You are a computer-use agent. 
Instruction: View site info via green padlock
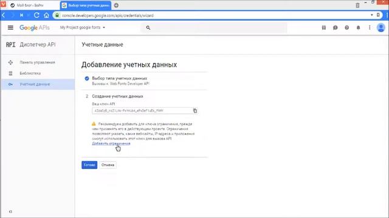57,15
